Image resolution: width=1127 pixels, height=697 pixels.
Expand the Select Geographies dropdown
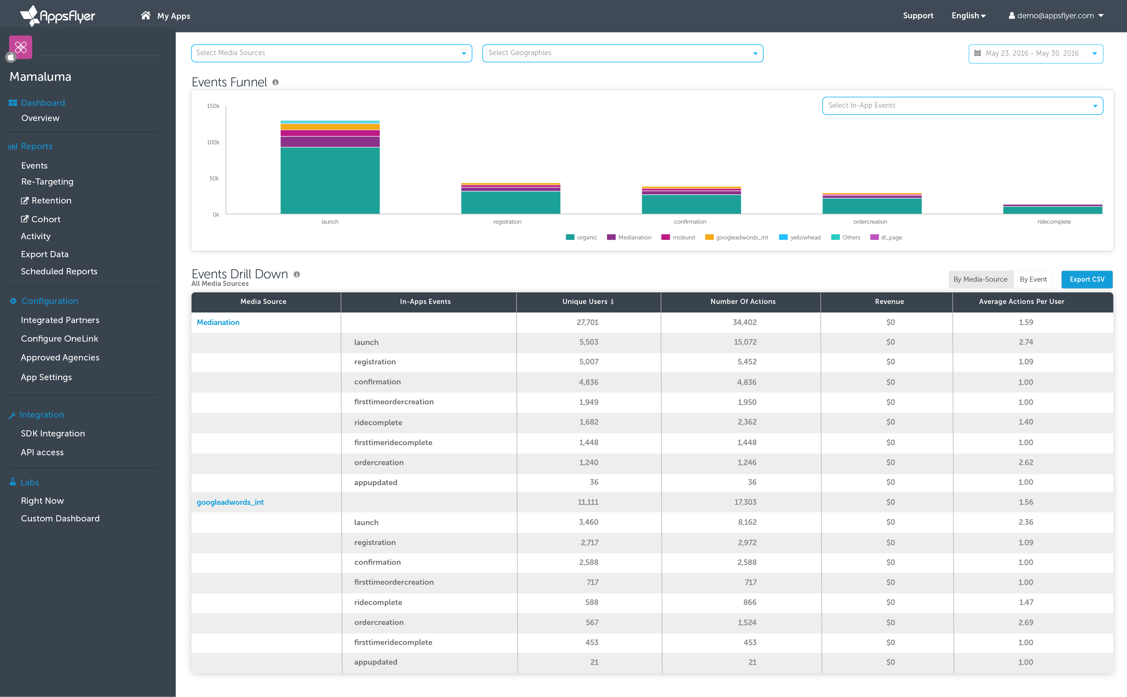click(622, 53)
